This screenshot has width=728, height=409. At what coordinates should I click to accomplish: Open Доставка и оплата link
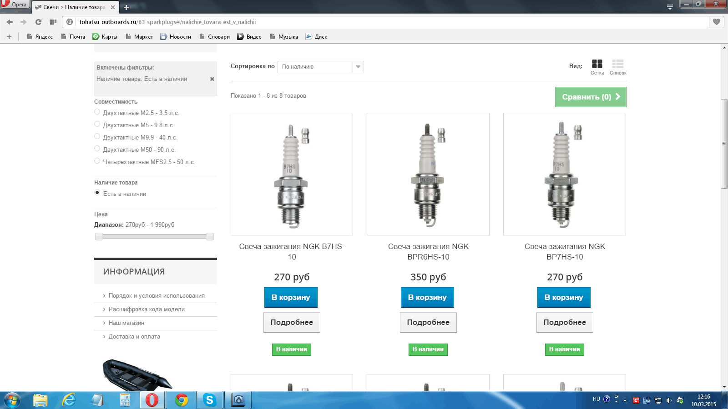coord(134,337)
